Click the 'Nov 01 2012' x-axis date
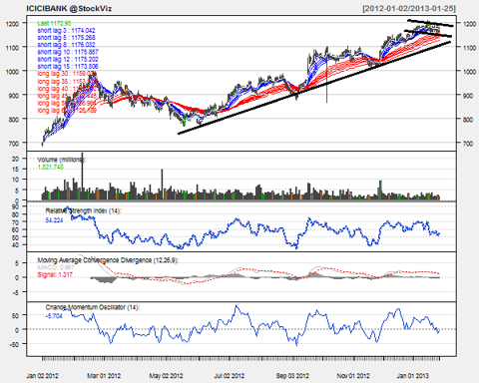Image resolution: width=479 pixels, height=383 pixels. pos(353,376)
